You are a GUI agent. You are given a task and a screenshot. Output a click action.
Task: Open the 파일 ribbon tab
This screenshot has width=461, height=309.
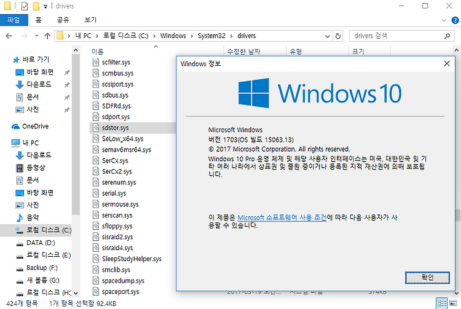tap(14, 20)
